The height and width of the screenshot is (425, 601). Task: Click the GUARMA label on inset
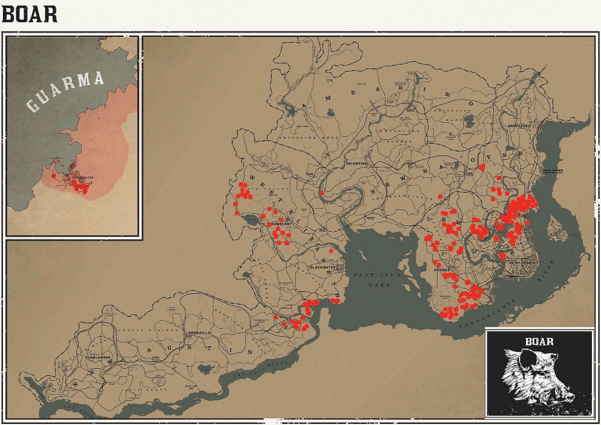click(x=65, y=91)
